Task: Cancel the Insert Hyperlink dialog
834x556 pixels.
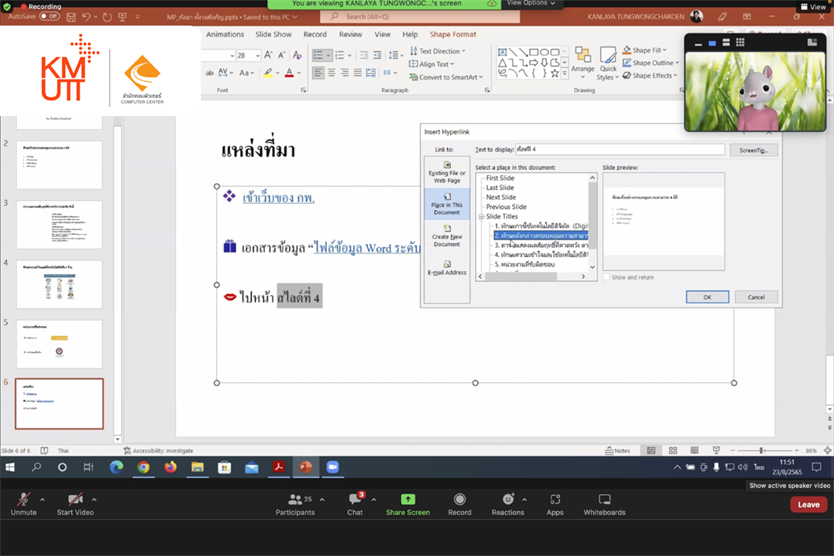Action: coord(756,297)
